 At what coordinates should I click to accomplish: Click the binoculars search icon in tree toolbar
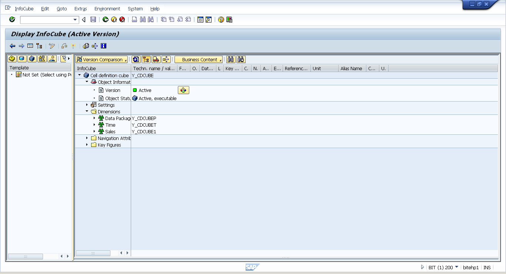click(231, 59)
